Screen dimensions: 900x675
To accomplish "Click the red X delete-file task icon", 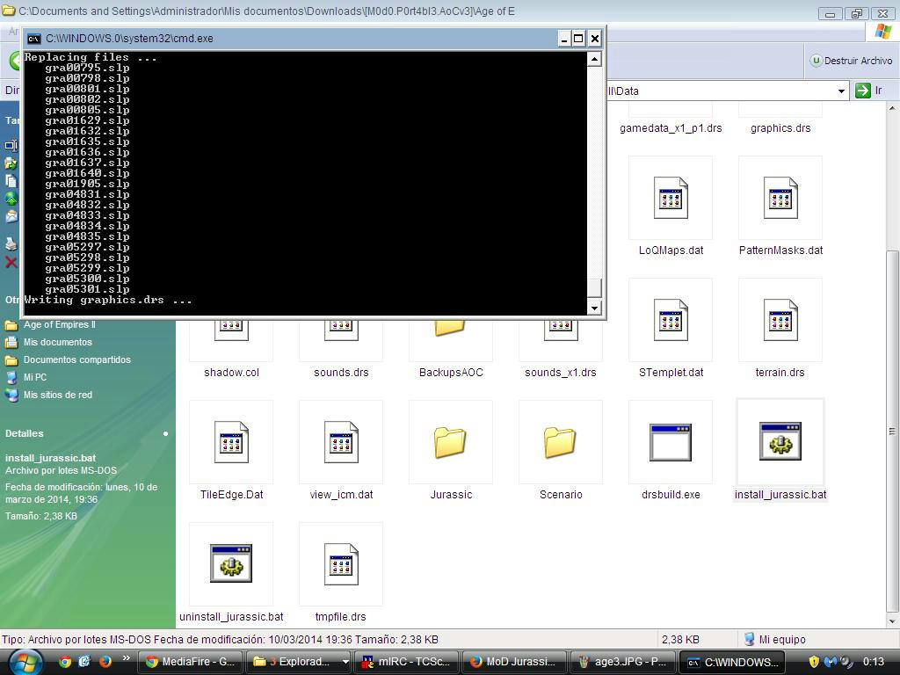I will point(11,262).
